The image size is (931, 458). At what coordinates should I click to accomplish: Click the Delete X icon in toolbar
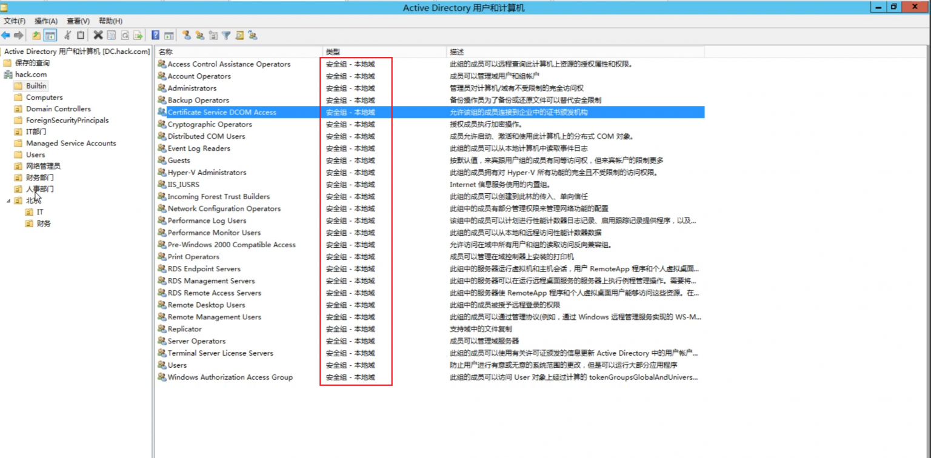tap(98, 35)
